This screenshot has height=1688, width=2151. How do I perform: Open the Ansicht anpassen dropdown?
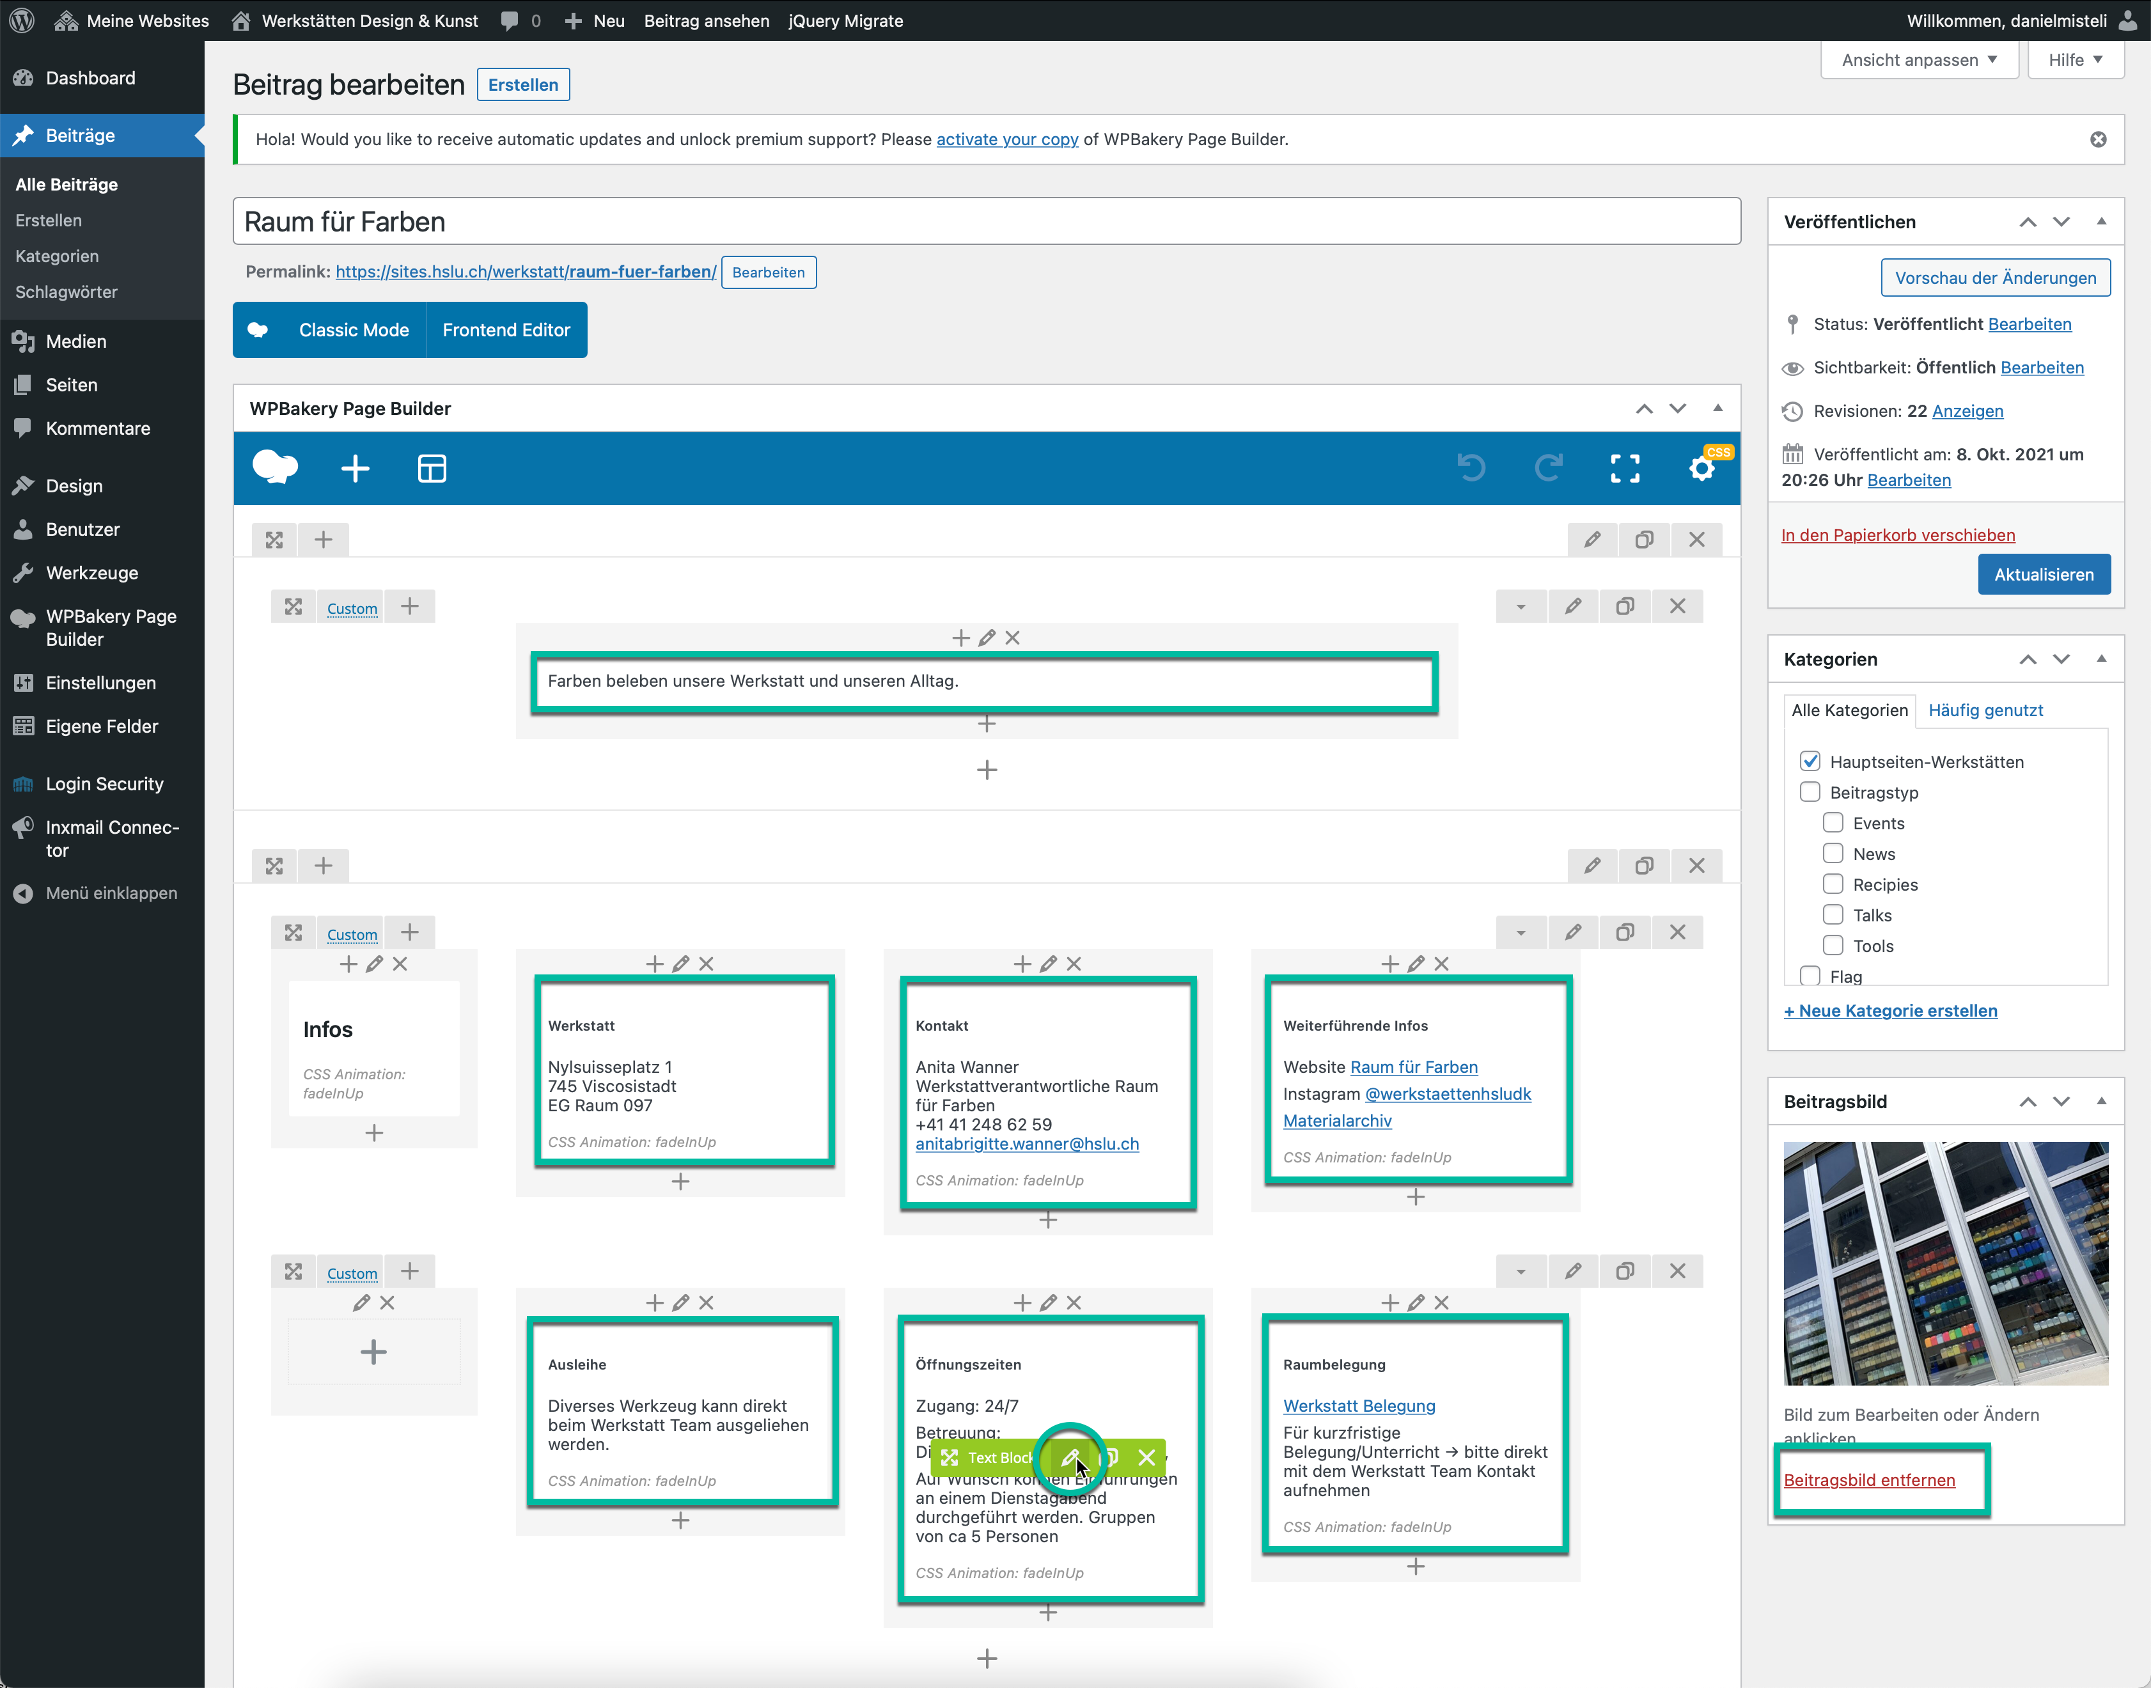click(1919, 59)
